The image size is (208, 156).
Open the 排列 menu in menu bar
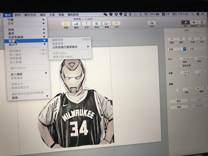point(18,15)
